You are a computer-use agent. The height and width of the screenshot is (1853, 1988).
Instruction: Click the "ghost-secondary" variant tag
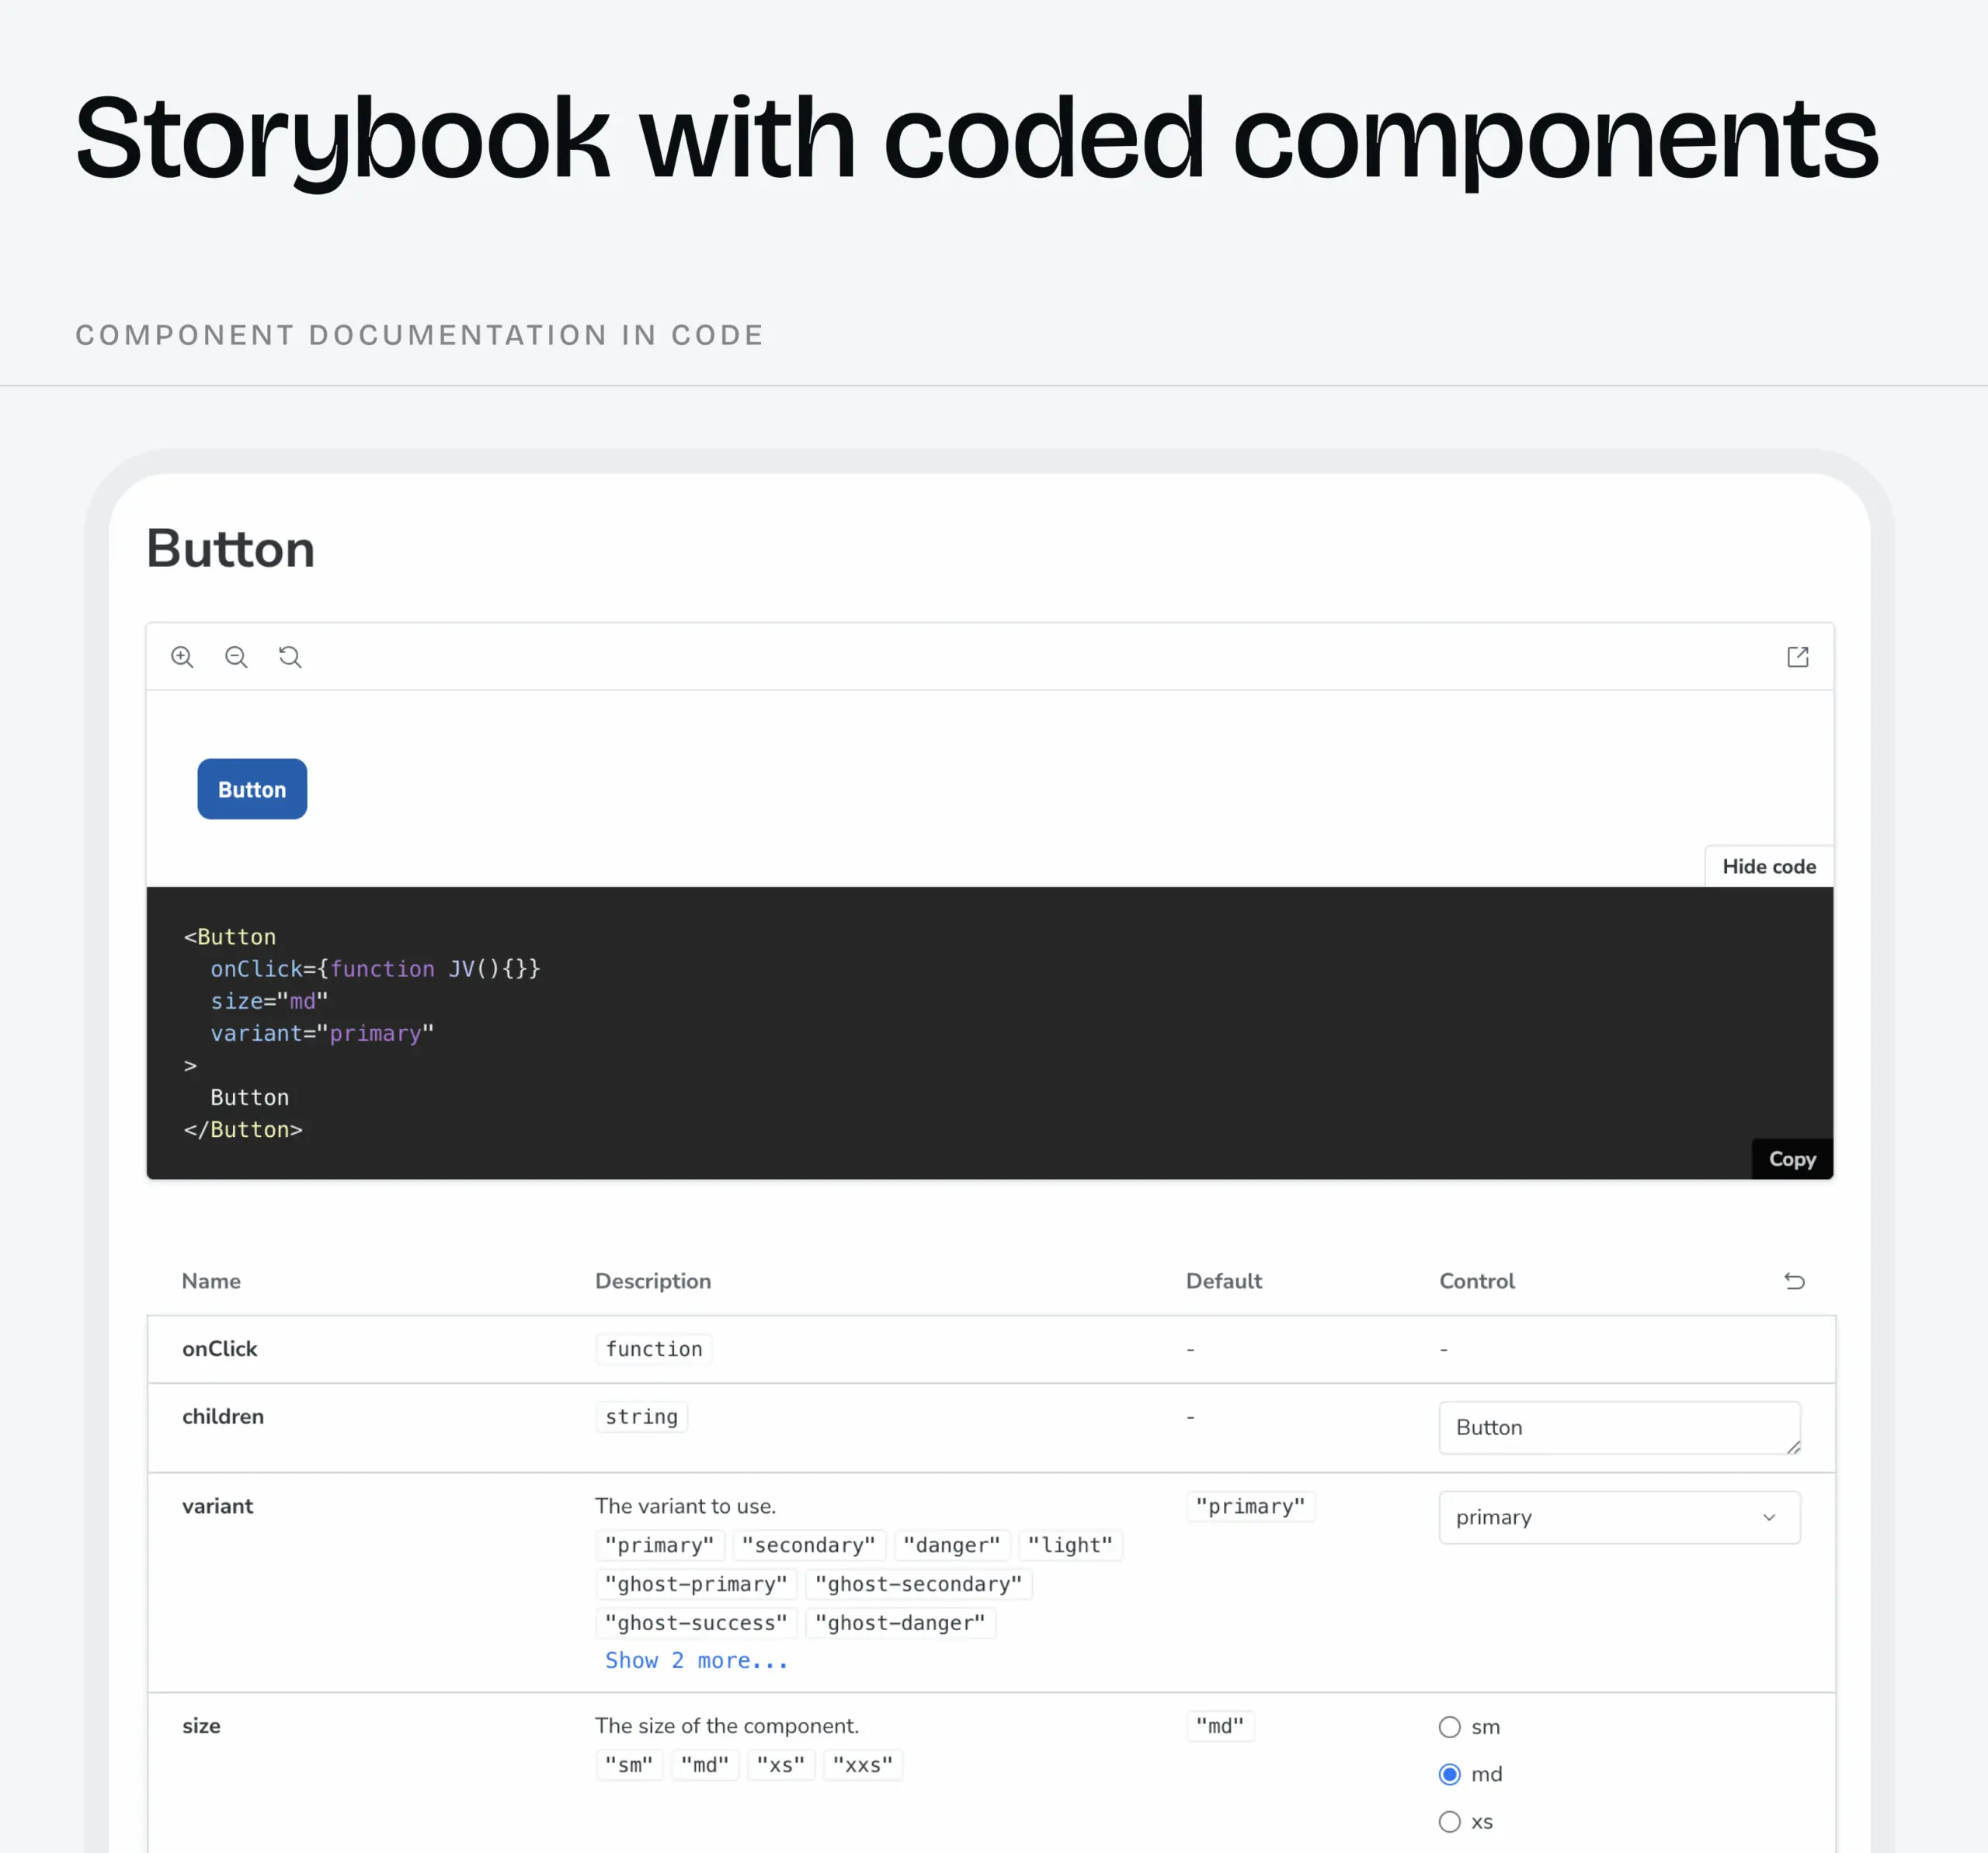918,1584
